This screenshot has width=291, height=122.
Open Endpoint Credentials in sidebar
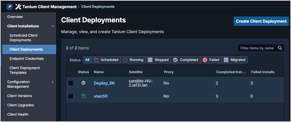point(27,59)
